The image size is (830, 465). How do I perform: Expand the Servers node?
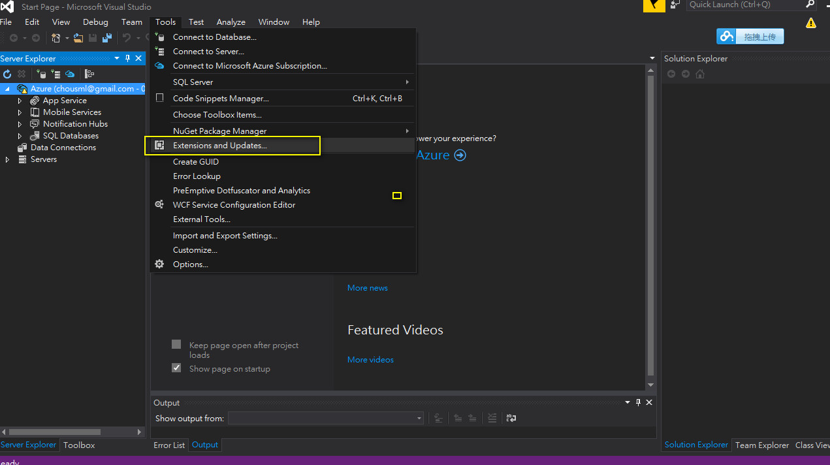click(x=7, y=159)
